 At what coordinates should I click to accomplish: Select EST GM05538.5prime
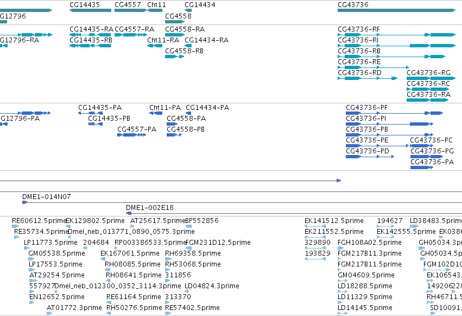tap(56, 253)
